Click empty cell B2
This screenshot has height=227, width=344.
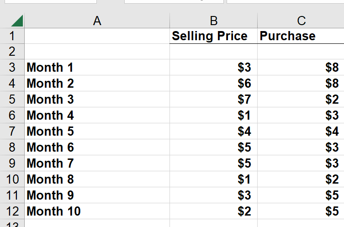click(x=213, y=52)
